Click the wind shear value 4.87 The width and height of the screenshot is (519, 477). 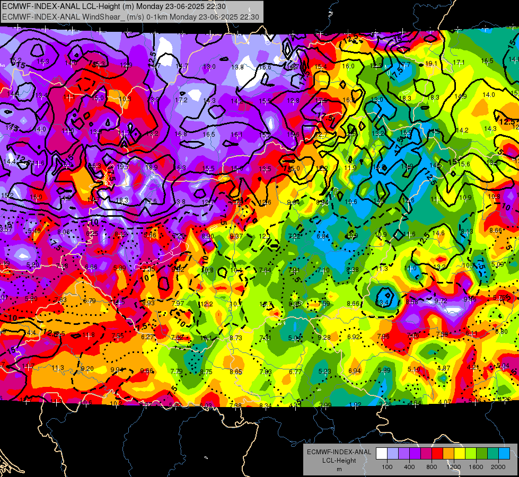(444, 368)
